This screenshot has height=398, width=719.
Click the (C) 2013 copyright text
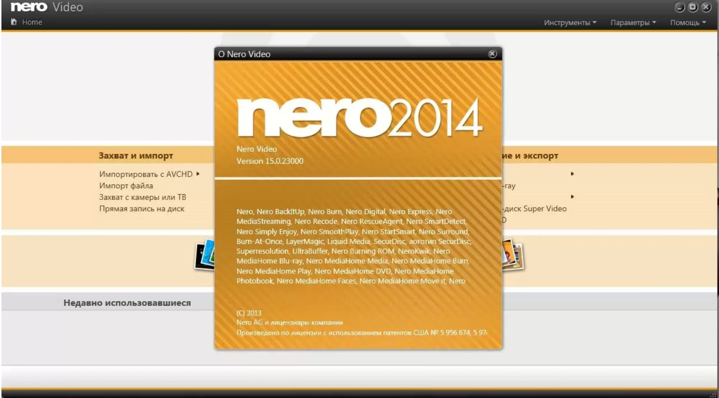pos(249,313)
